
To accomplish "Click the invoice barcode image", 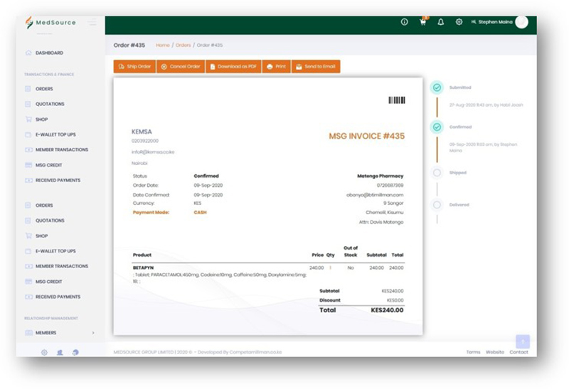I will click(397, 100).
